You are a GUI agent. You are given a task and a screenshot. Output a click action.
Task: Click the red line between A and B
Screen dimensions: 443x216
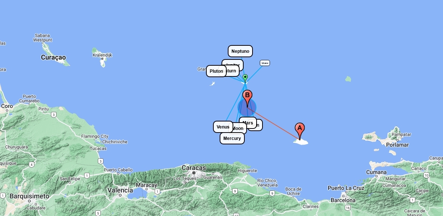point(274,124)
